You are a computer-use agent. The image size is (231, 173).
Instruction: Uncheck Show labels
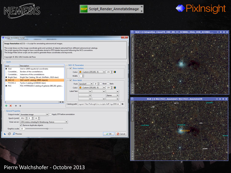point(71,80)
